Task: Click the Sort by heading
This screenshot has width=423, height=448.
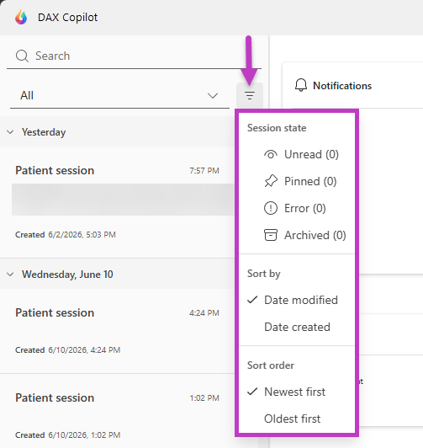Action: pyautogui.click(x=264, y=274)
